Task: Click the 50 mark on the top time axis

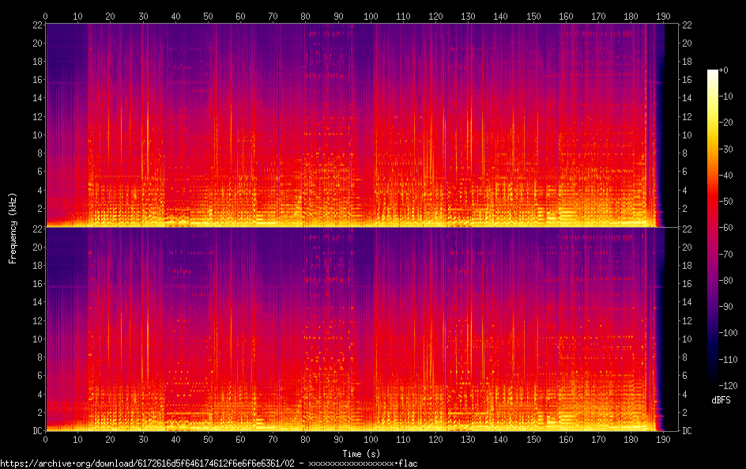Action: pos(208,16)
